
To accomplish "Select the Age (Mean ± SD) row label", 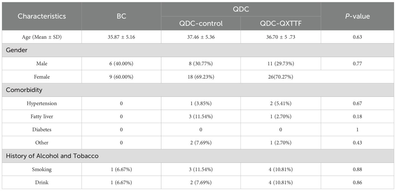I will 42,37.
